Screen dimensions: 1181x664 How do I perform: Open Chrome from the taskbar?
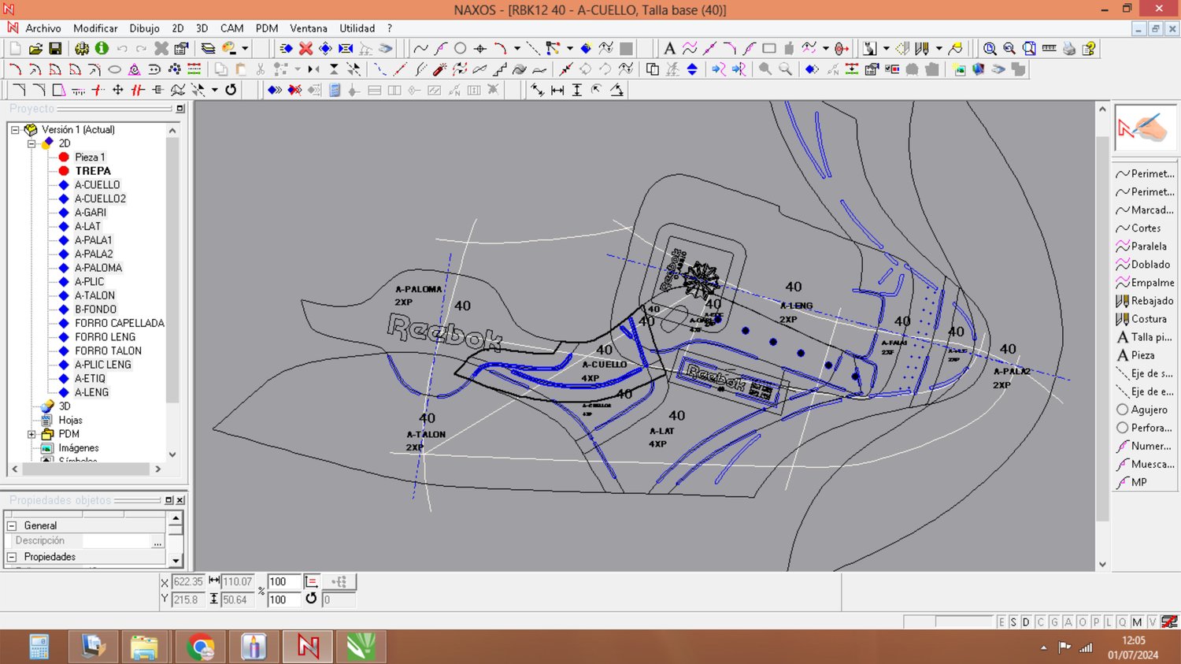tap(201, 647)
